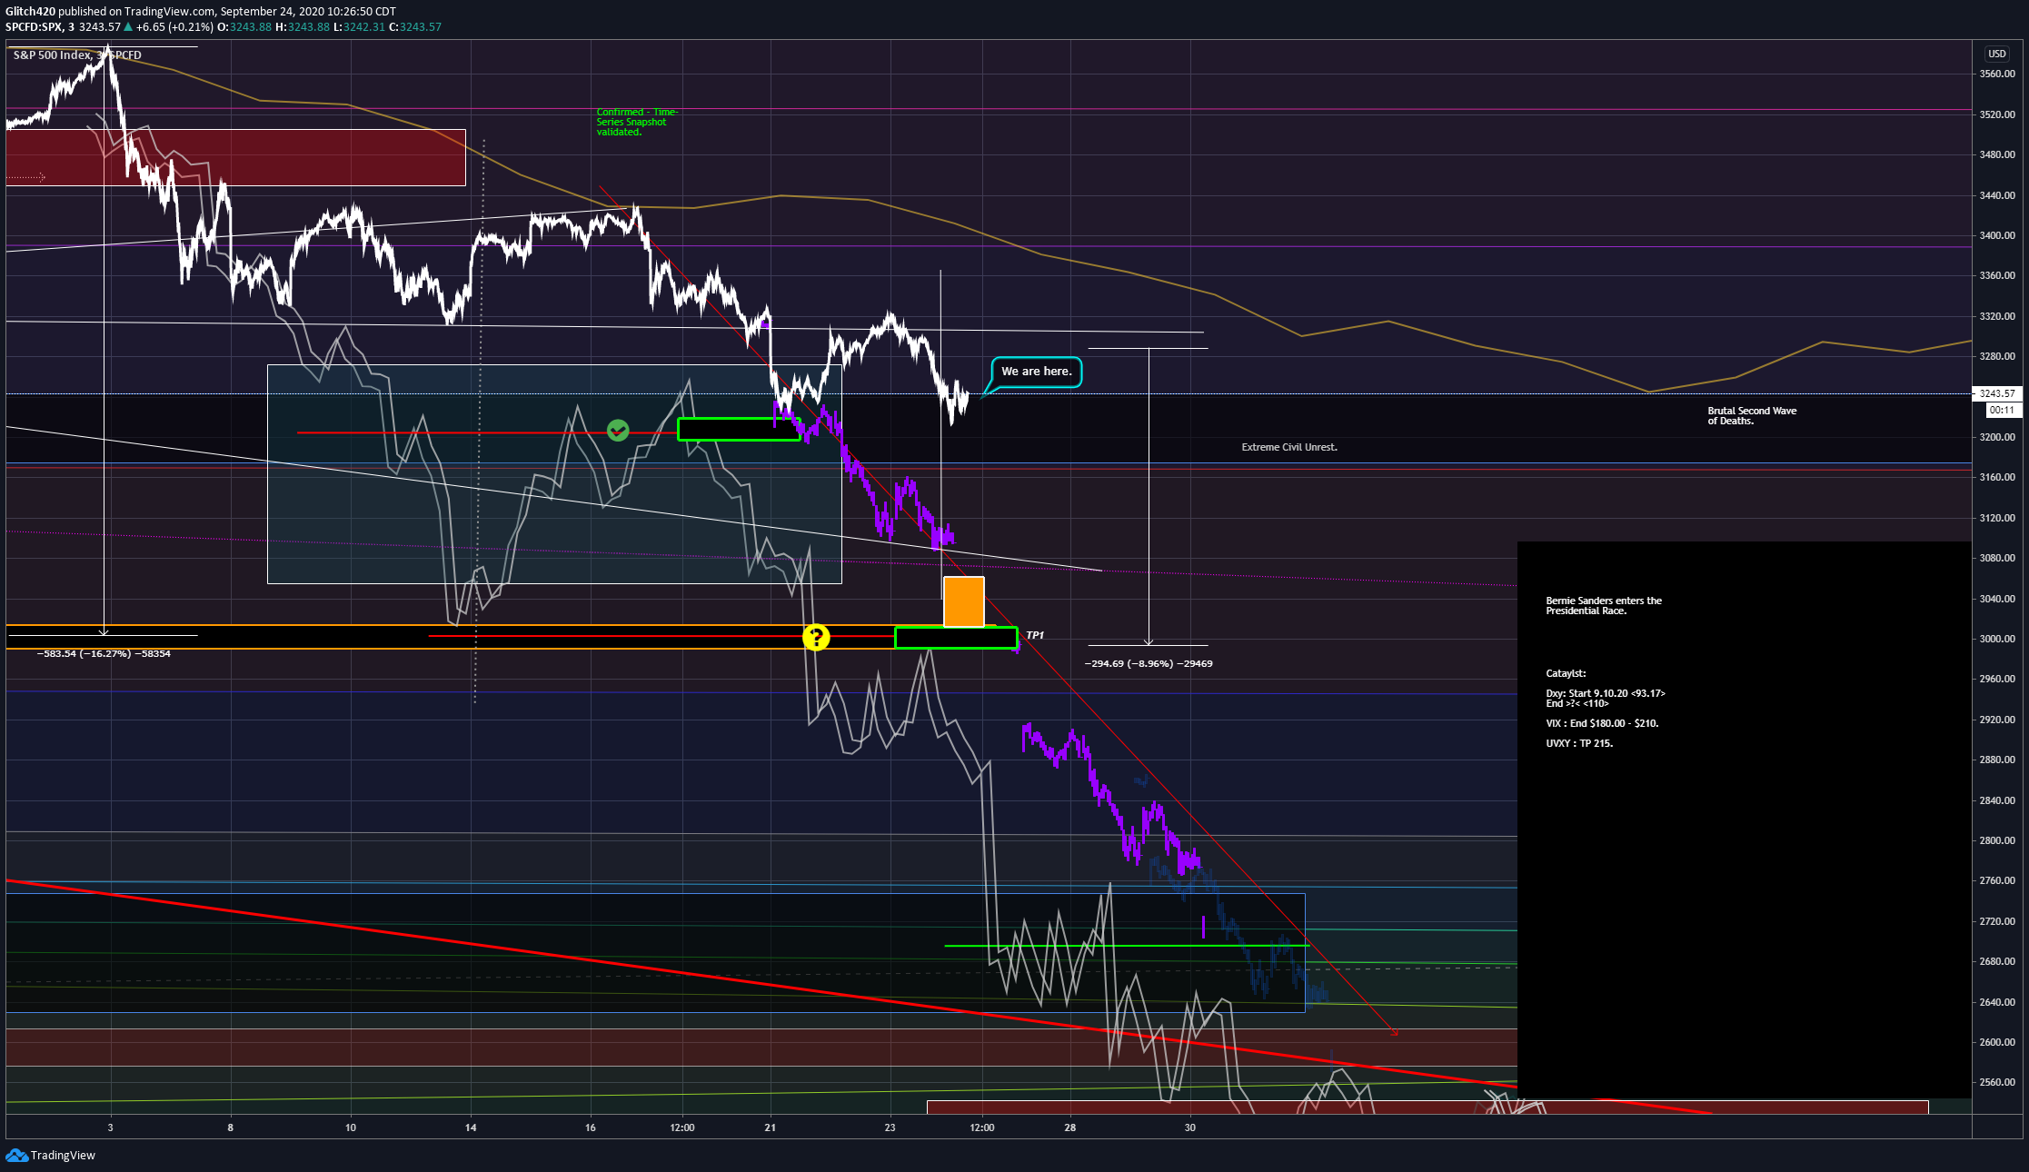Click the date label 3 on the time axis
This screenshot has width=2029, height=1172.
pos(111,1127)
